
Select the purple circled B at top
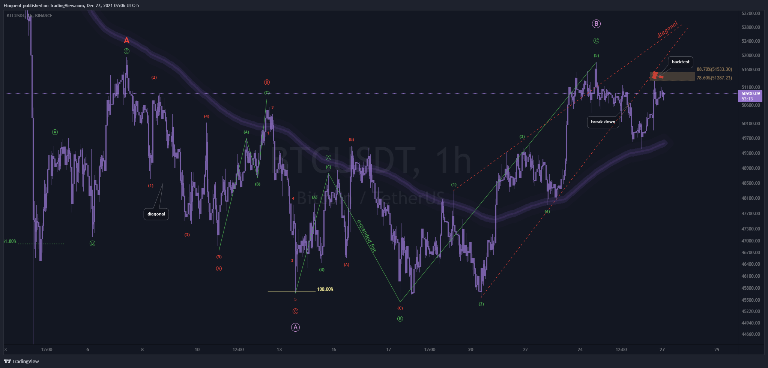[x=596, y=24]
